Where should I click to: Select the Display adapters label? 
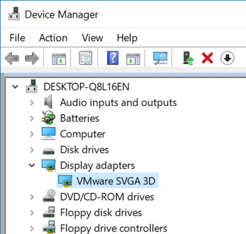click(97, 166)
